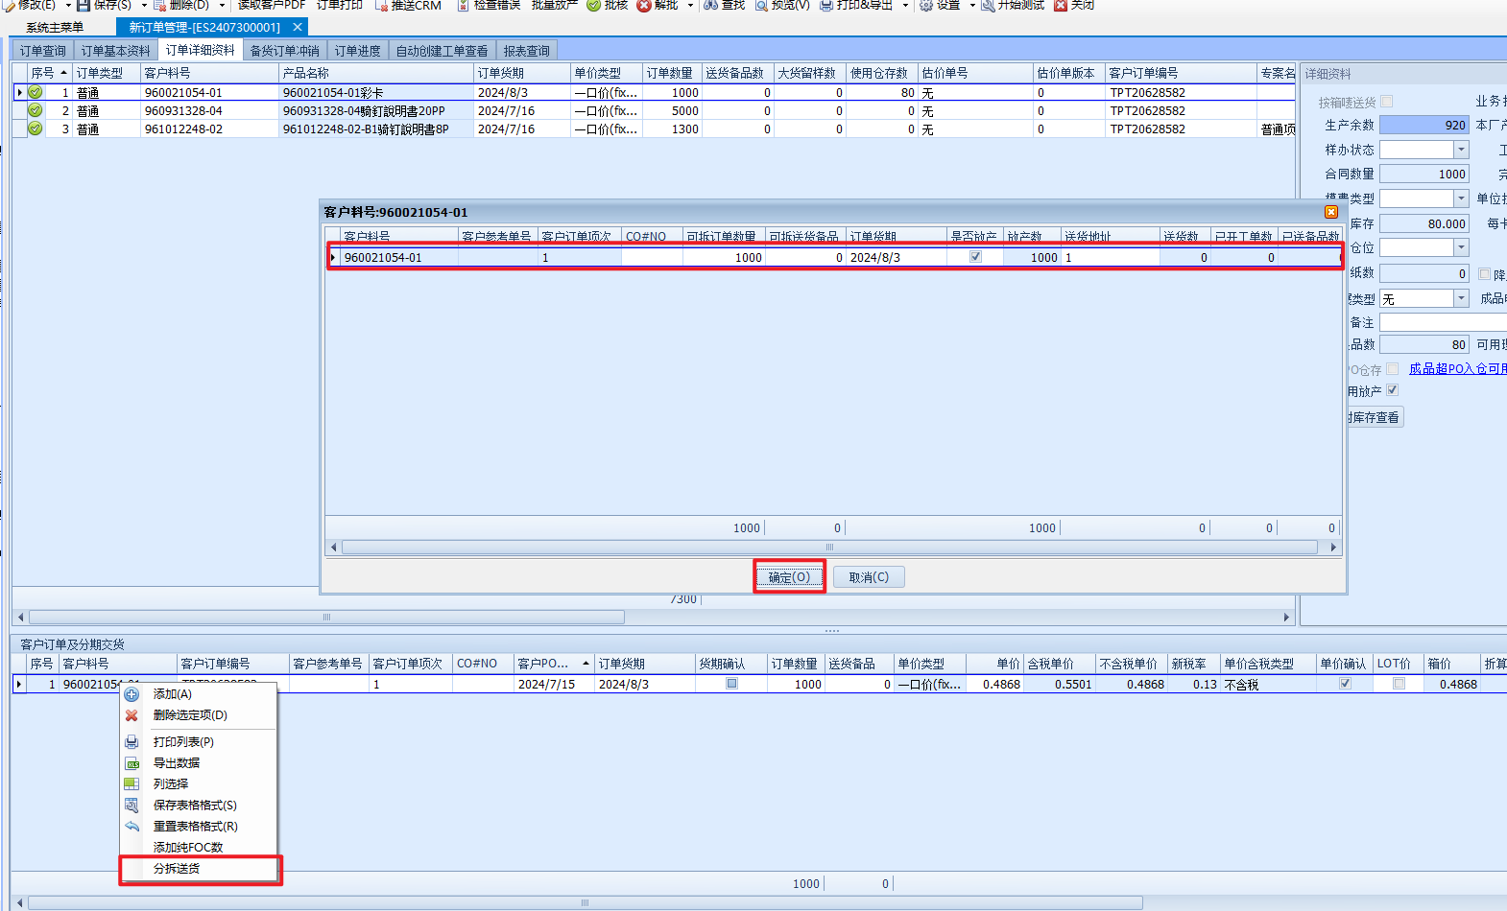This screenshot has width=1507, height=911.
Task: Click the printer icon beside 打印列表(P)
Action: (132, 742)
